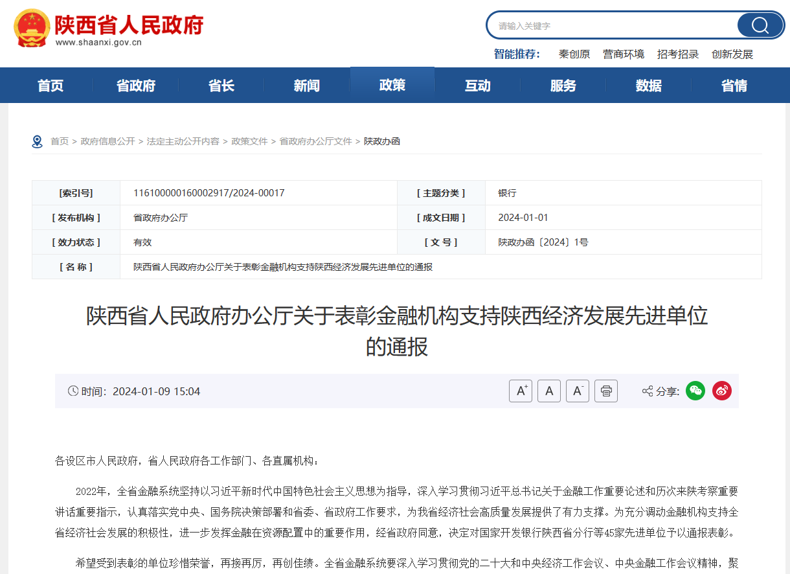
Task: Click the 省政府办公厅文件 breadcrumb link
Action: (315, 141)
